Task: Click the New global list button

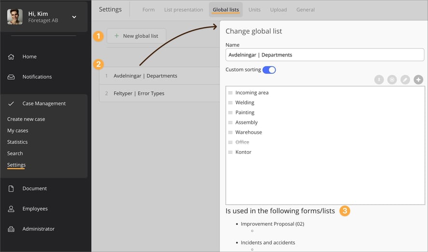Action: pyautogui.click(x=136, y=36)
